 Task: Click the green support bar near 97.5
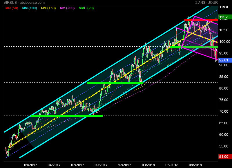coord(193,47)
